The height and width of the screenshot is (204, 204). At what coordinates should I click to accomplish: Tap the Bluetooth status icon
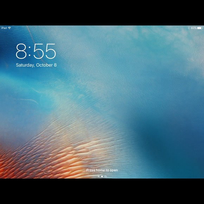[189, 28]
